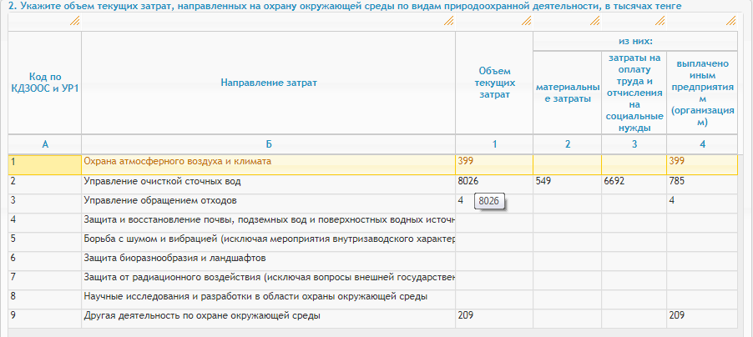Click the материальные затраты cell containing 549
753x337 pixels.
click(566, 180)
